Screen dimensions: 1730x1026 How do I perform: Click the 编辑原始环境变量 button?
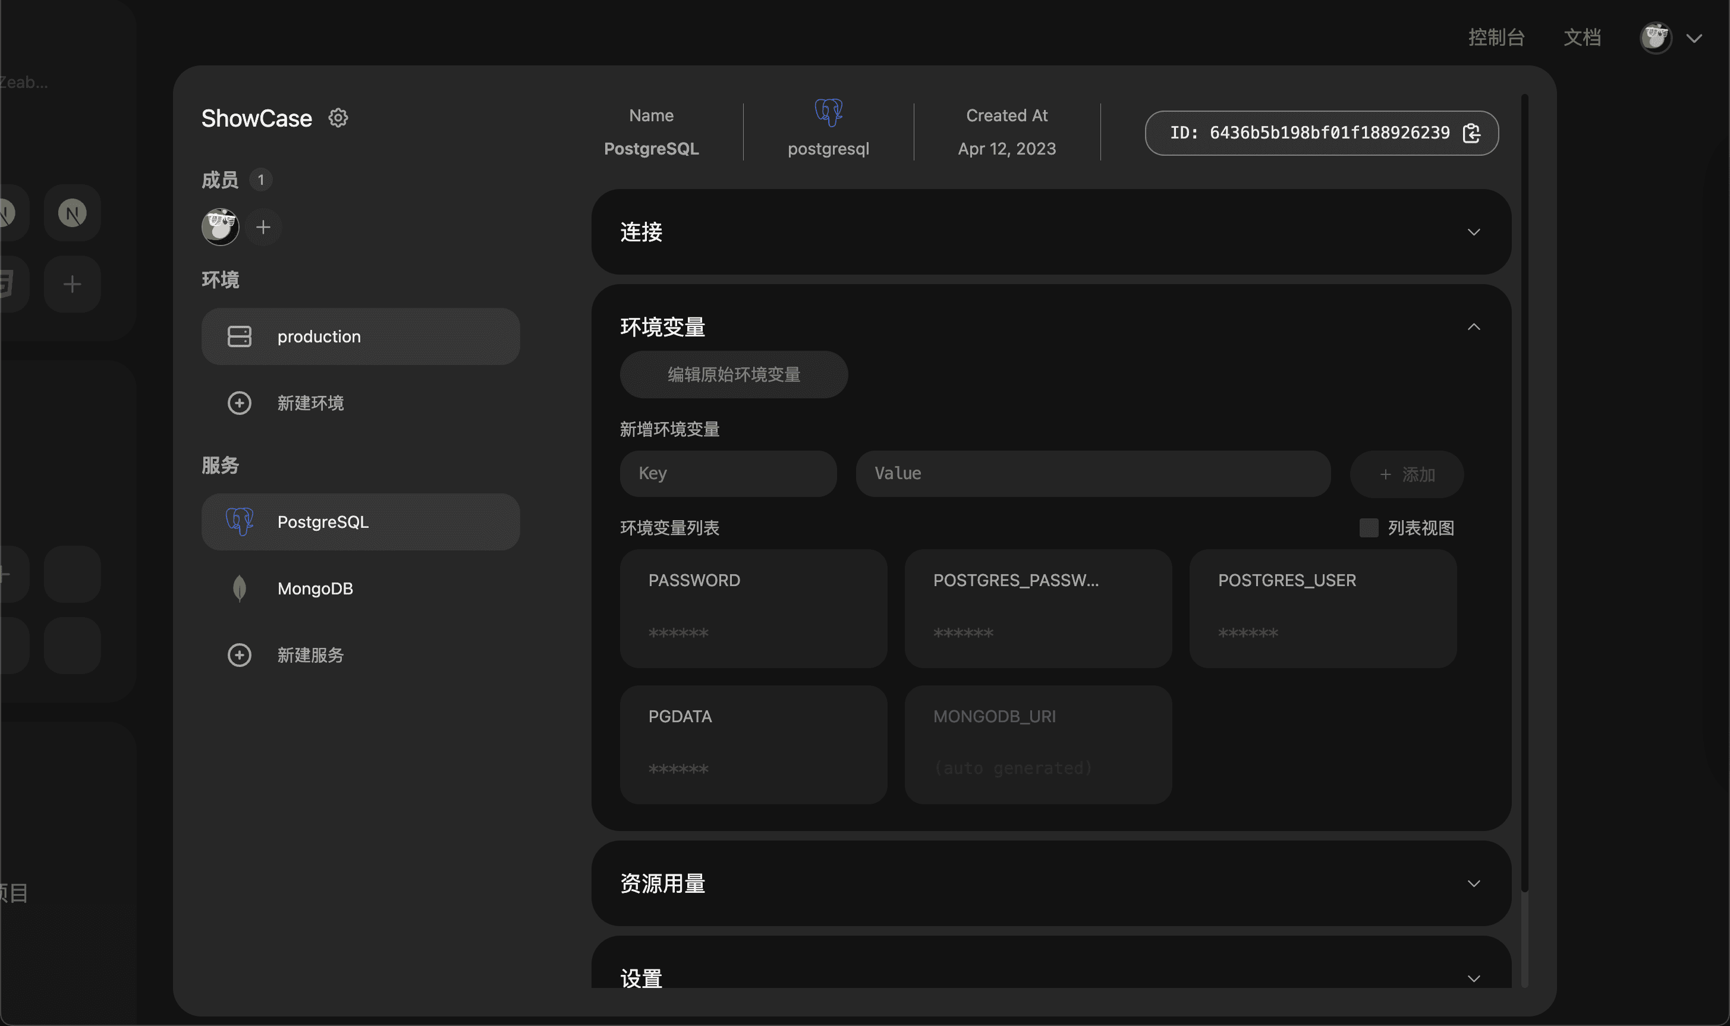coord(734,374)
